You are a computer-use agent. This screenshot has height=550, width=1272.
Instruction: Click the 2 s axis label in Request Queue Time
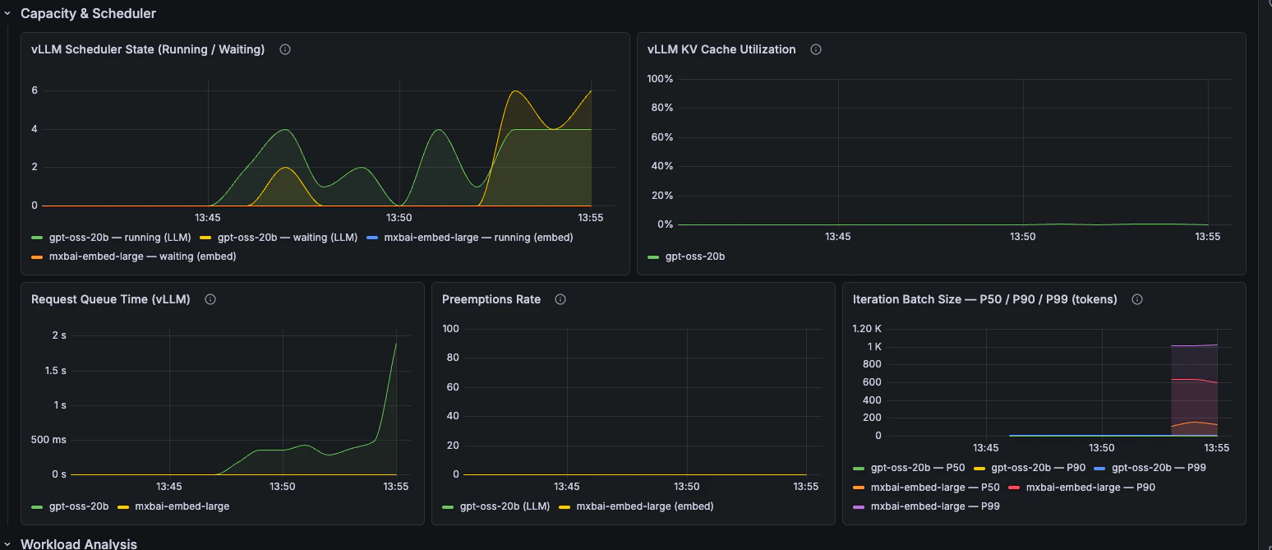[x=59, y=335]
